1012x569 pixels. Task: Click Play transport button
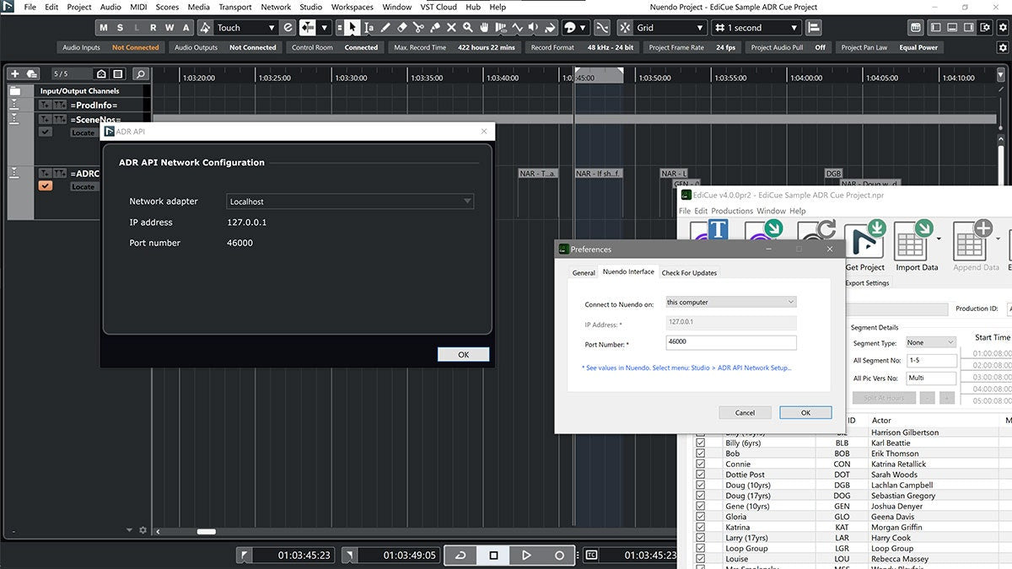coord(526,556)
